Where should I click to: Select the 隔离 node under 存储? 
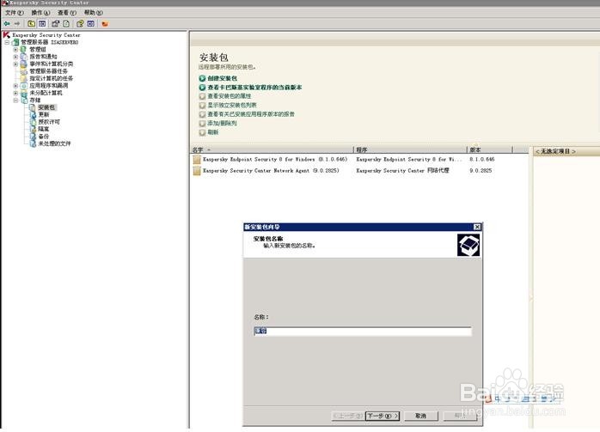tap(44, 129)
